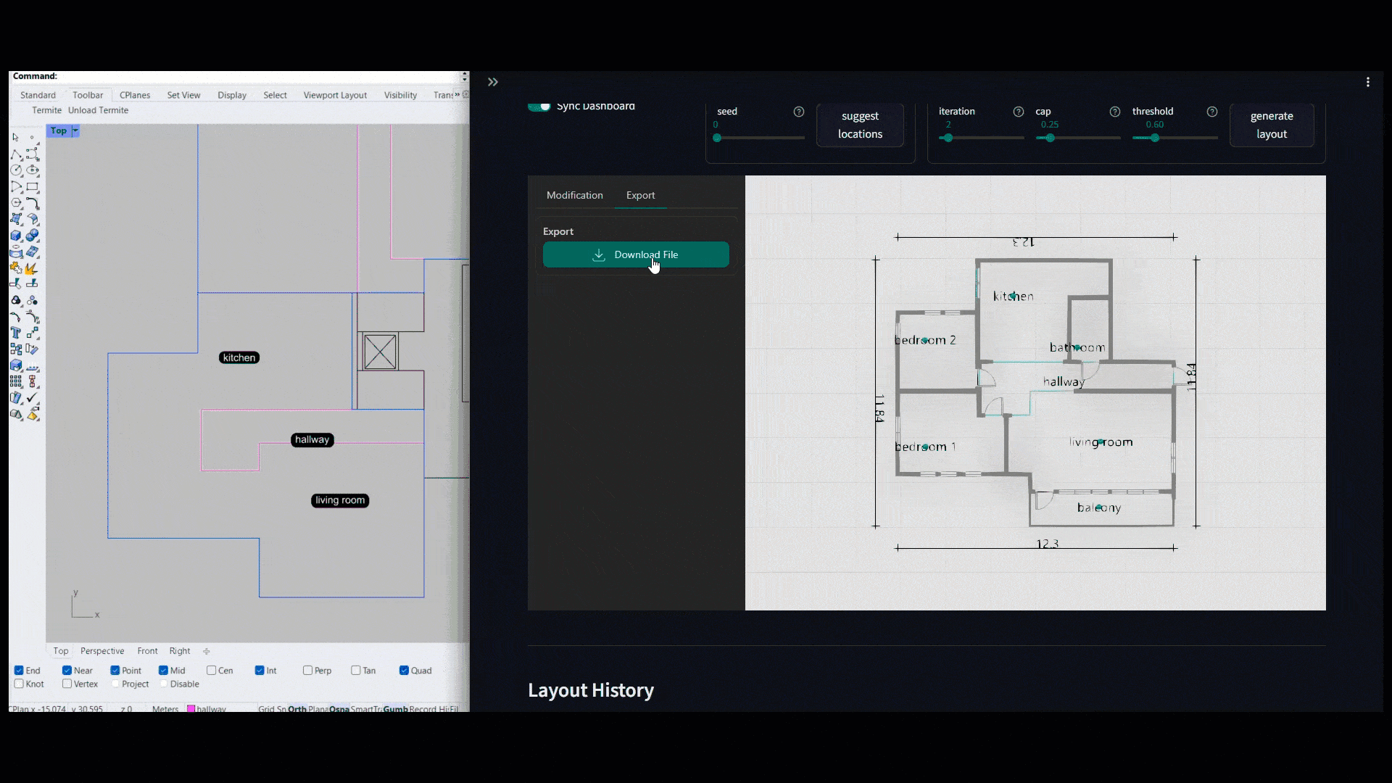This screenshot has height=783, width=1392.
Task: Collapse the dashboard panel via double-chevron
Action: [493, 82]
